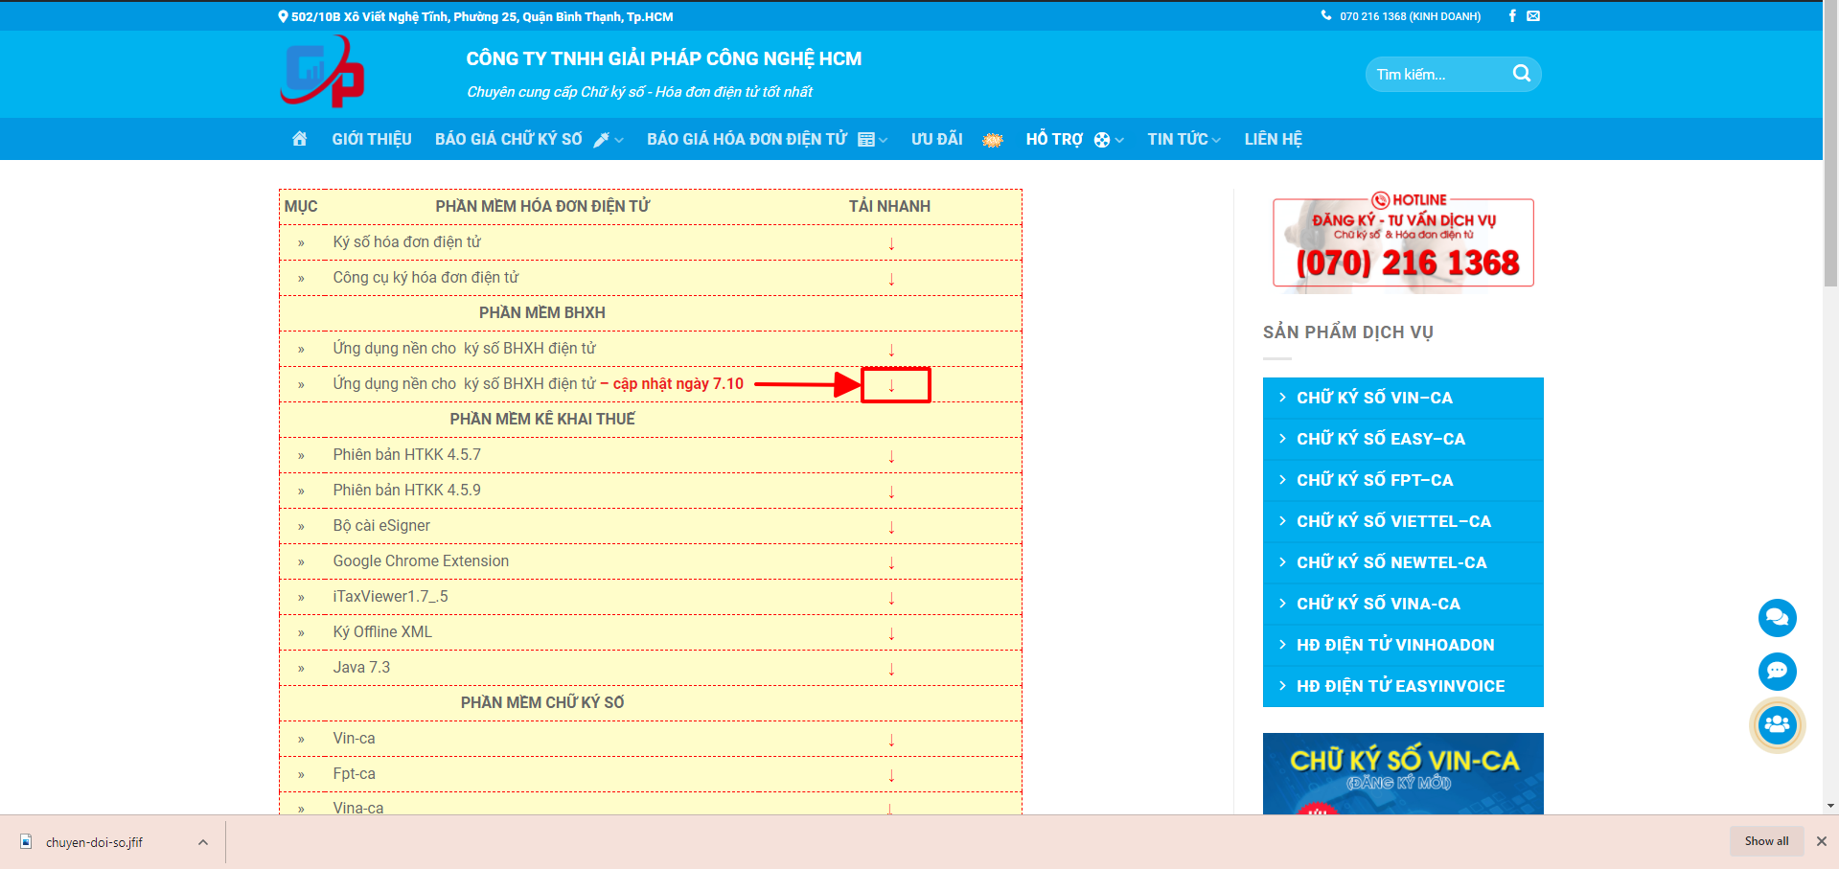Download HTKK 4.5.9 using red arrow
This screenshot has width=1839, height=869.
point(891,492)
